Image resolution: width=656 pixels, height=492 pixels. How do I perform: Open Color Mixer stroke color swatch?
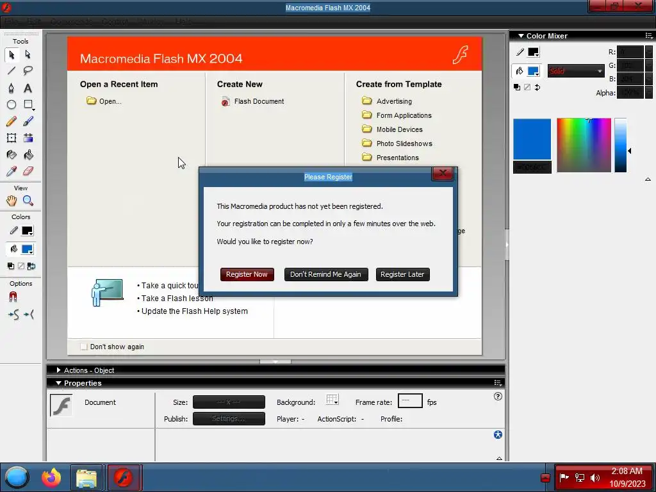click(534, 53)
